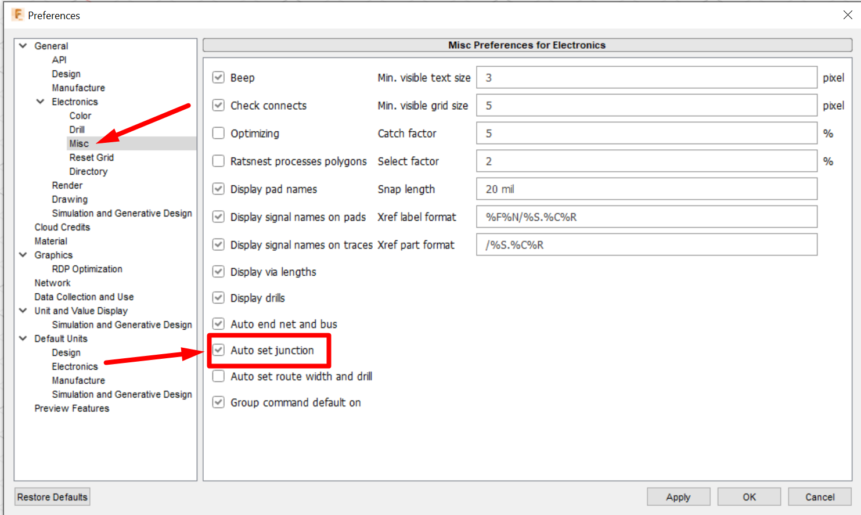Collapse the Default Units tree node

tap(23, 338)
